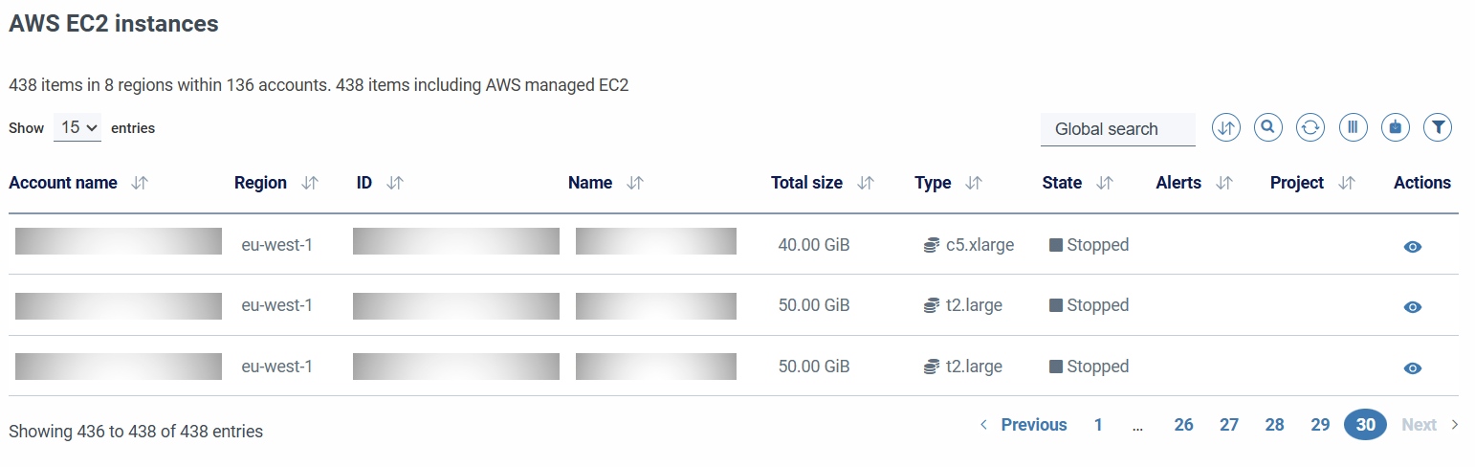Sort the table by State column arrows
This screenshot has height=467, width=1475.
point(1105,183)
